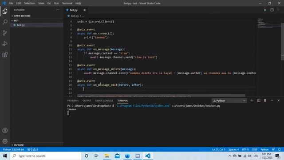
Task: Switch to the Output panel tab
Action: pos(87,101)
